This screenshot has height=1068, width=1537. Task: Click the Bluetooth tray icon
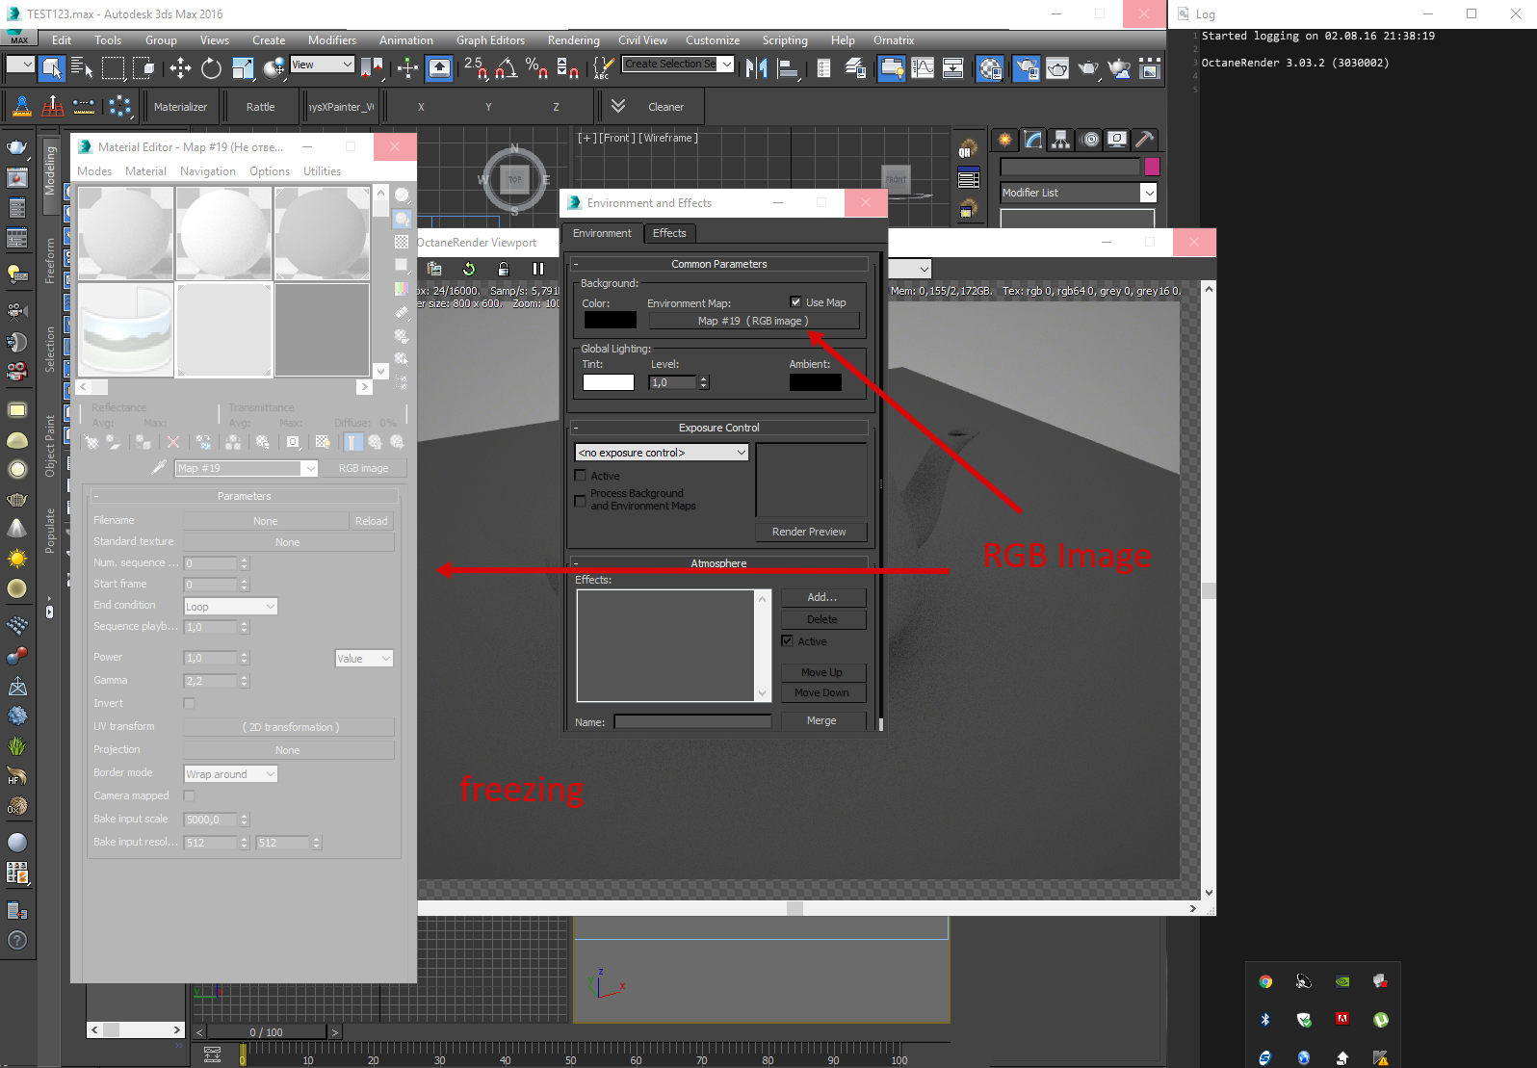click(x=1265, y=1020)
